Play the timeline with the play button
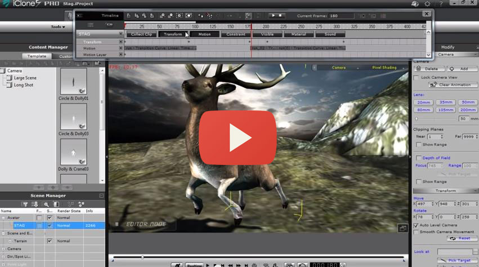The width and height of the screenshot is (479, 267). point(273,15)
